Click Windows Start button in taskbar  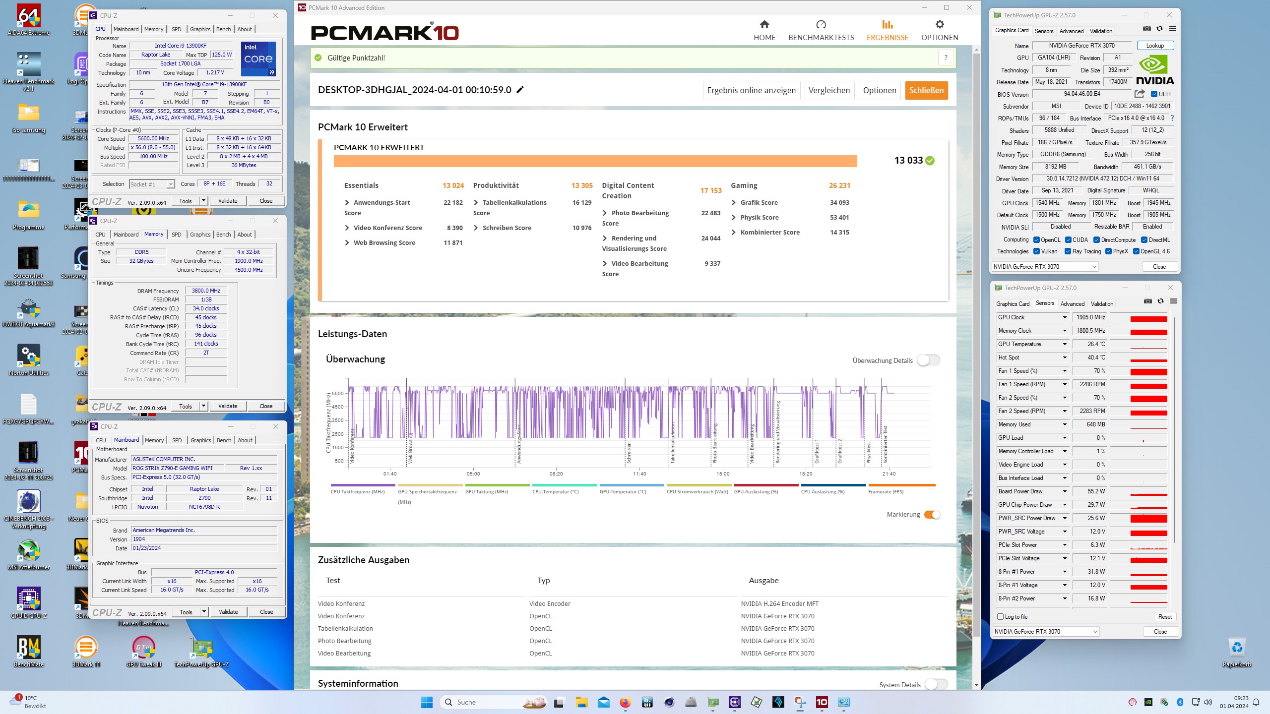coord(427,702)
